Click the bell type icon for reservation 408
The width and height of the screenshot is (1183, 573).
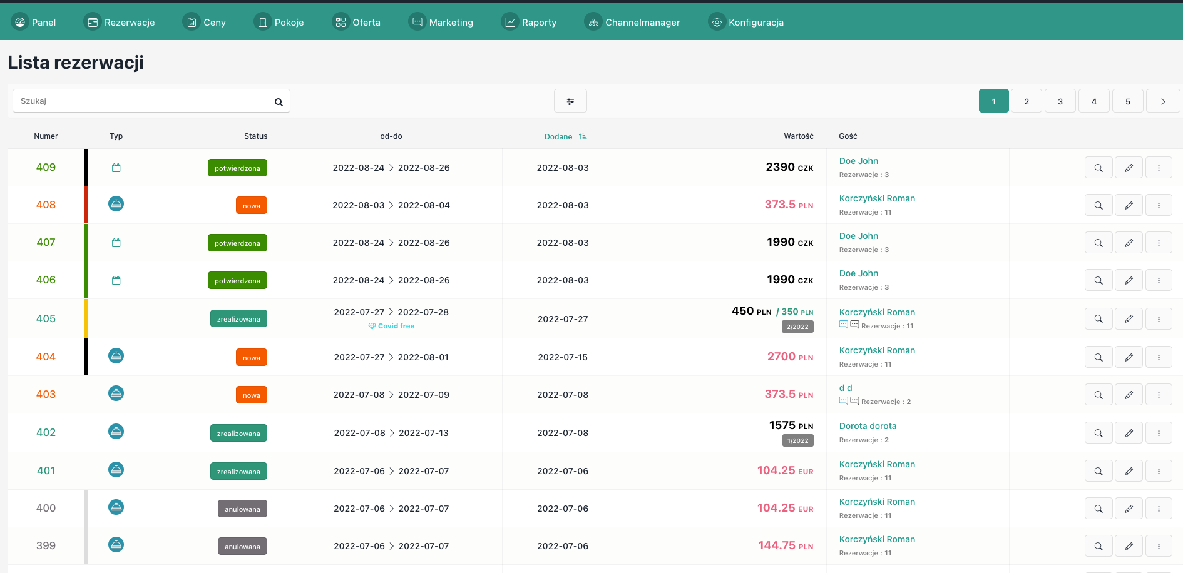click(x=116, y=204)
